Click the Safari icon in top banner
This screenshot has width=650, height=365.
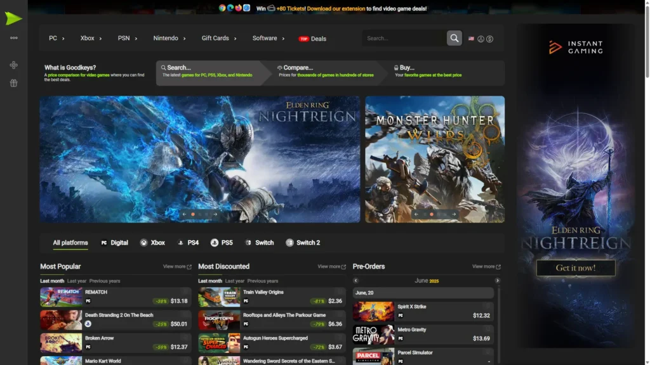(247, 8)
